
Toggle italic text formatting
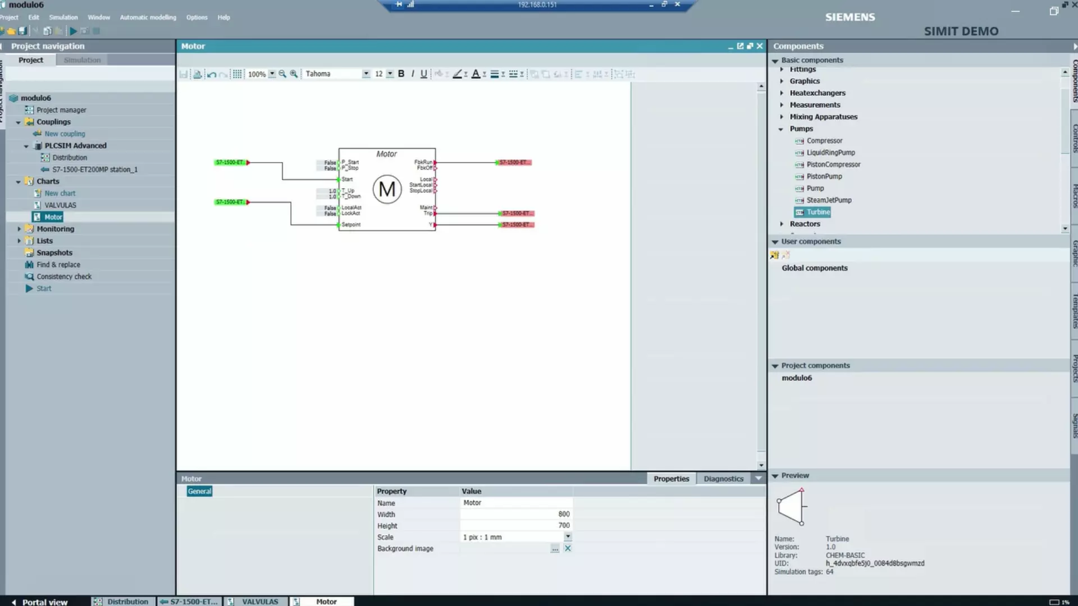click(412, 74)
